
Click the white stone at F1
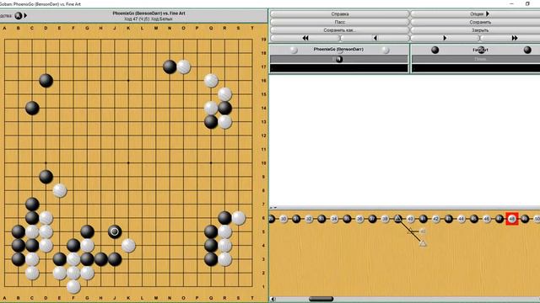click(x=73, y=287)
